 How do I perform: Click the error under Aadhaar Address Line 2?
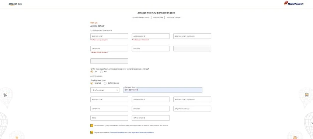coord(140,40)
